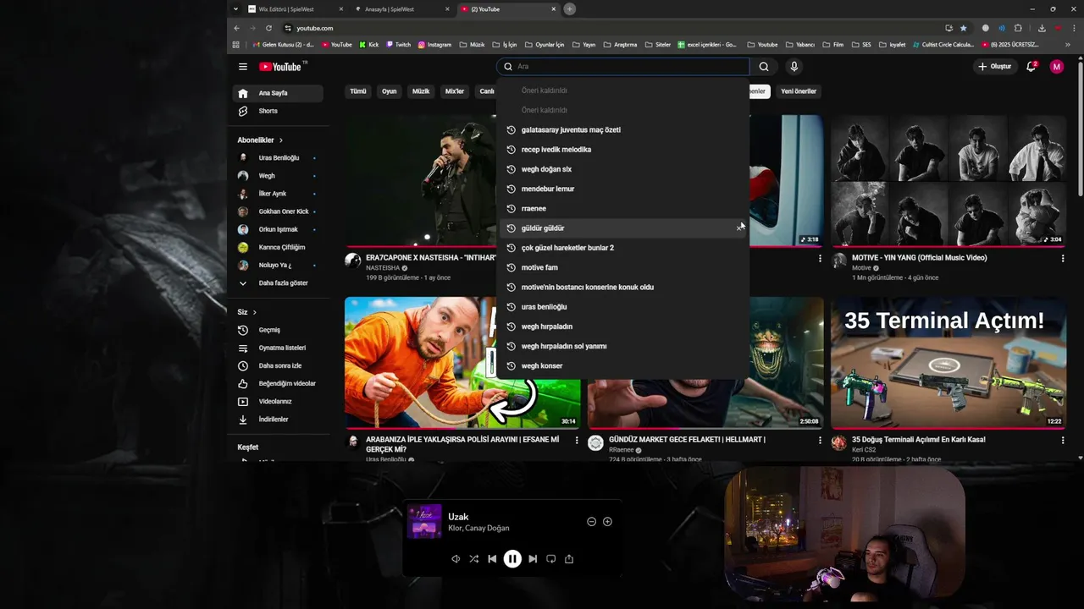The width and height of the screenshot is (1084, 609).
Task: Open İndirilenler downloads
Action: coord(278,420)
